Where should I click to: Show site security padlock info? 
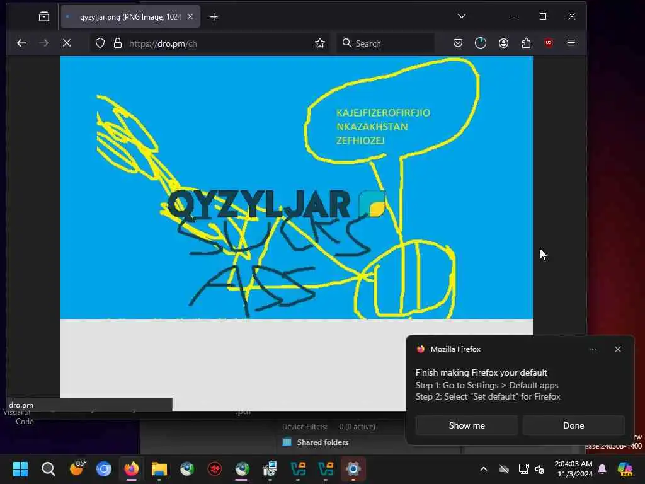click(118, 43)
